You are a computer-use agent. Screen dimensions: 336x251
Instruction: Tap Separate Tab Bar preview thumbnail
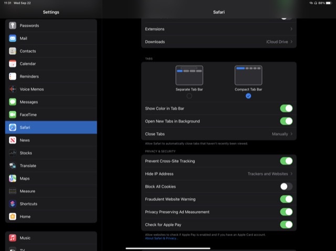[189, 75]
